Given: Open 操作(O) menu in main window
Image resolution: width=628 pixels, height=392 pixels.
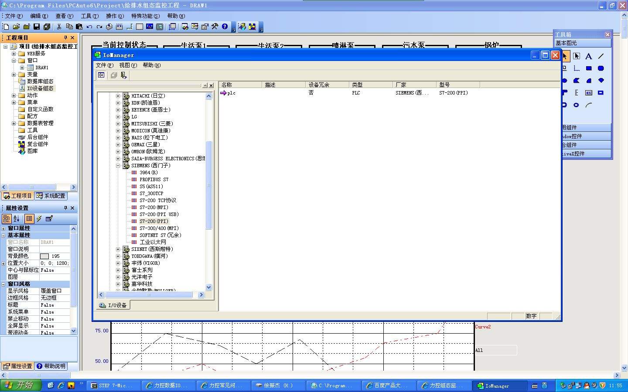Looking at the screenshot, I should (115, 16).
